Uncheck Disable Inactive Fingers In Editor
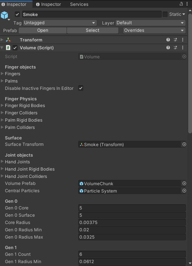192x266 pixels. point(81,88)
